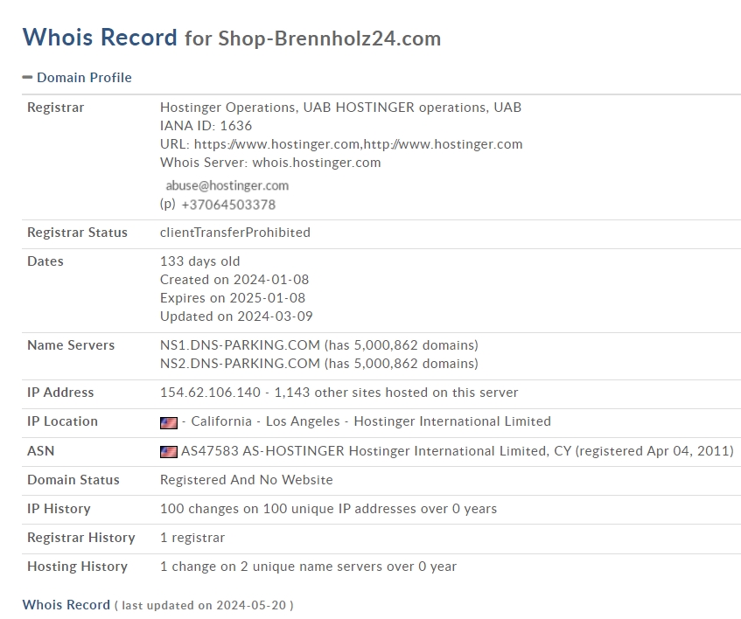Click the NS2.DNS-PARKING.COM name server entry
Screen dimensions: 741x619
tap(319, 364)
